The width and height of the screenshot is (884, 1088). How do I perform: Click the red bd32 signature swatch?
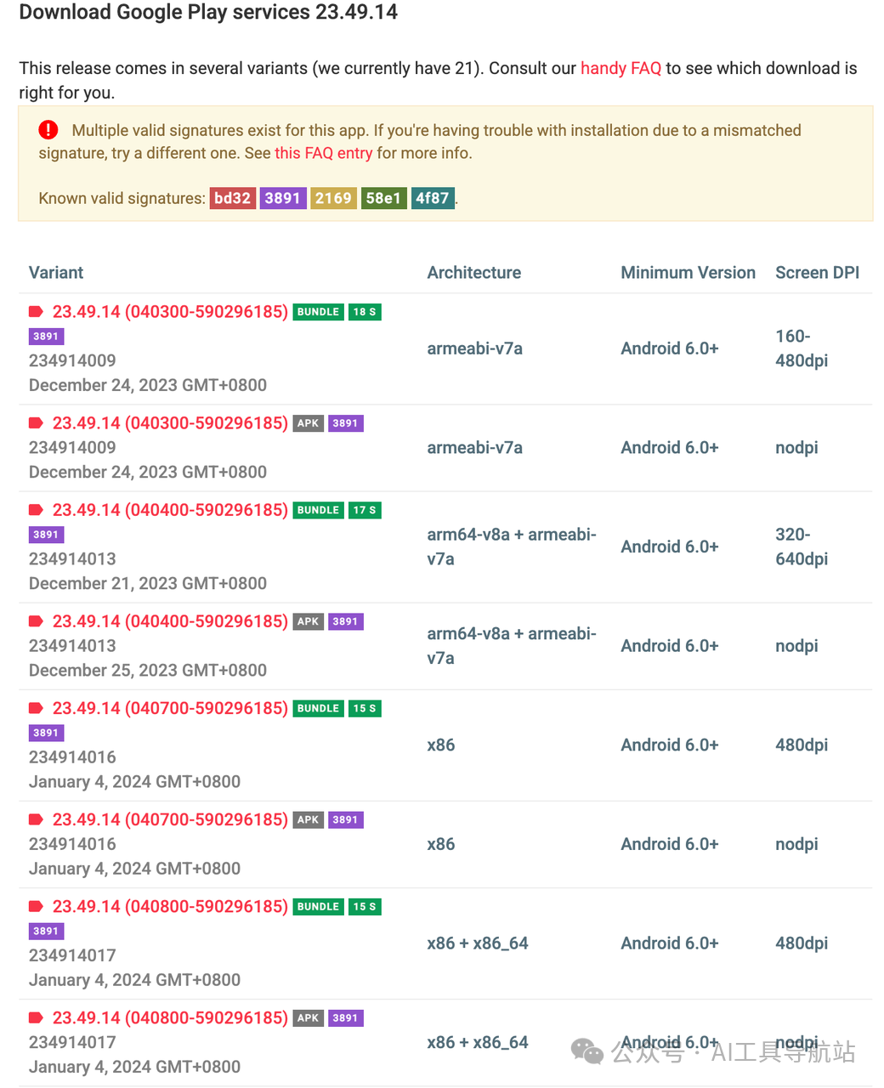[x=233, y=198]
